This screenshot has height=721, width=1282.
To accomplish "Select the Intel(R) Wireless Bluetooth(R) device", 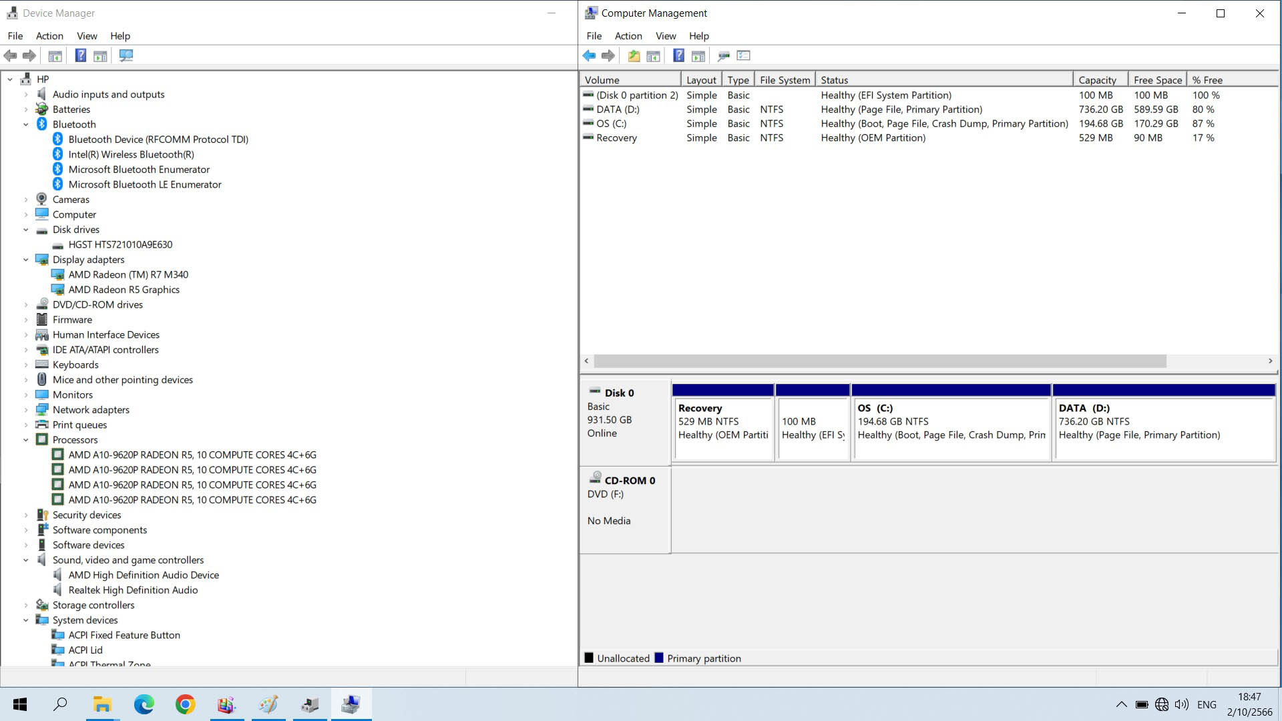I will pyautogui.click(x=131, y=154).
